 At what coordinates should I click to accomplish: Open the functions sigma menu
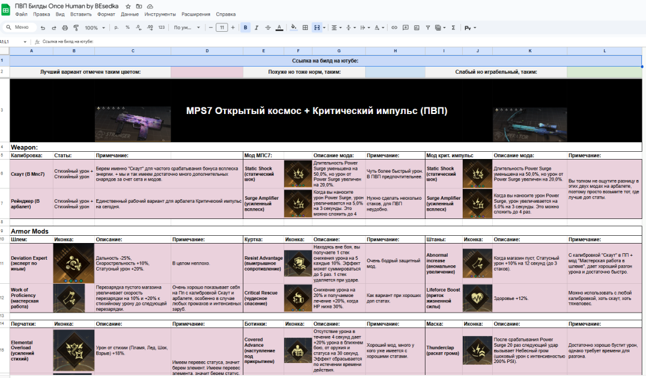coord(453,28)
